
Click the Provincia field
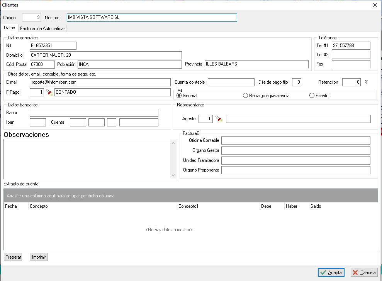256,64
